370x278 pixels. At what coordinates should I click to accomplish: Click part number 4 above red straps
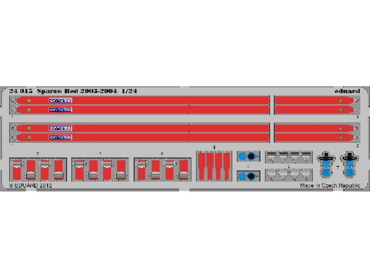[x=214, y=147]
